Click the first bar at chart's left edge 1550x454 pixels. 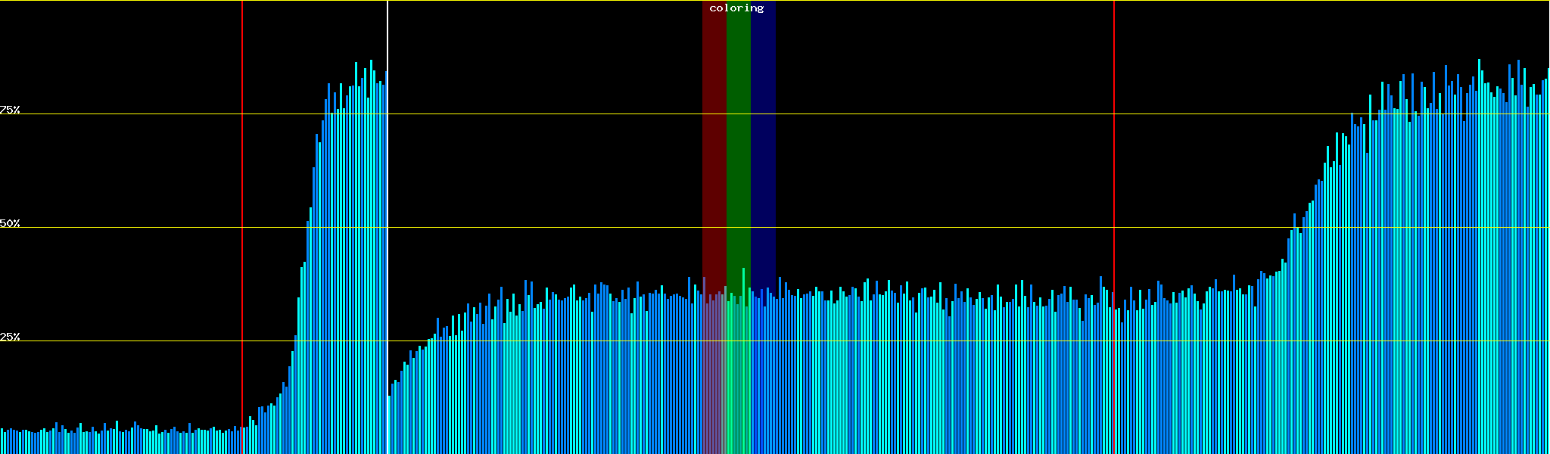coord(2,441)
